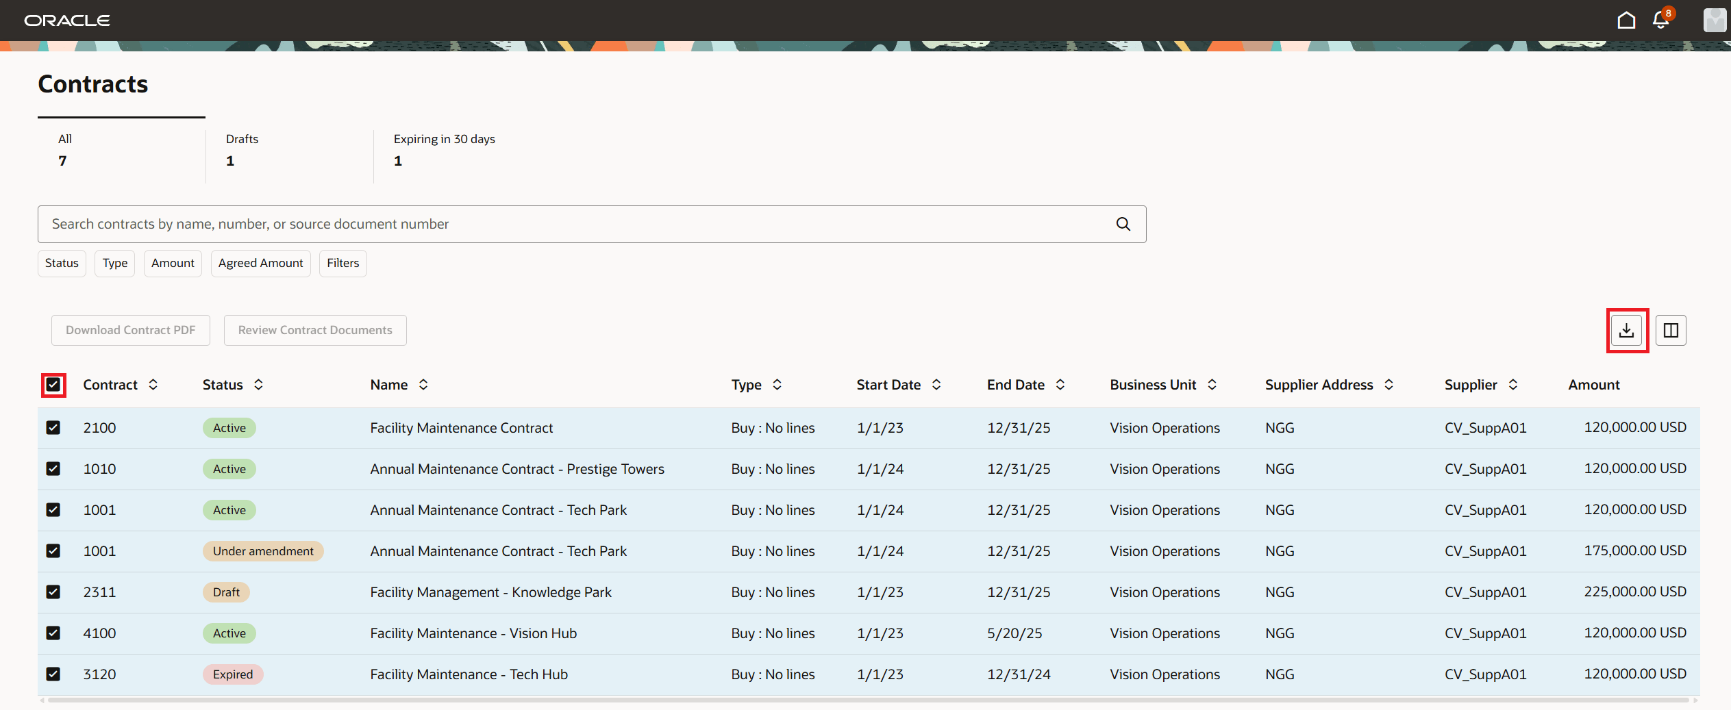Sort the Supplier column
The height and width of the screenshot is (710, 1731).
pyautogui.click(x=1514, y=385)
